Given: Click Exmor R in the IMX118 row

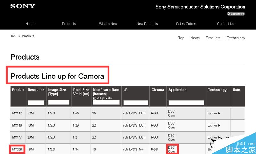Looking at the screenshot, I should click(x=214, y=125).
